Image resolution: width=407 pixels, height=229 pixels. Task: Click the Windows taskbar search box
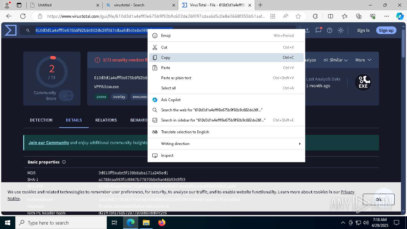pos(61,223)
